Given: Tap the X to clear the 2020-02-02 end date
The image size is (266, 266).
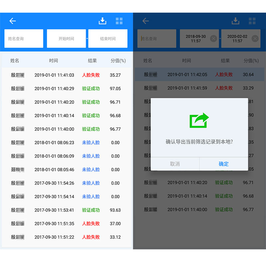Looking at the screenshot, I should (x=255, y=39).
